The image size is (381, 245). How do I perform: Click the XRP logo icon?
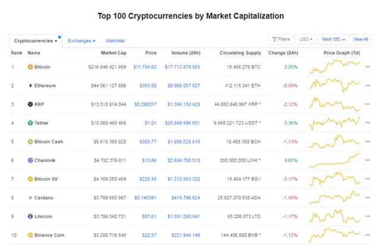pos(30,104)
